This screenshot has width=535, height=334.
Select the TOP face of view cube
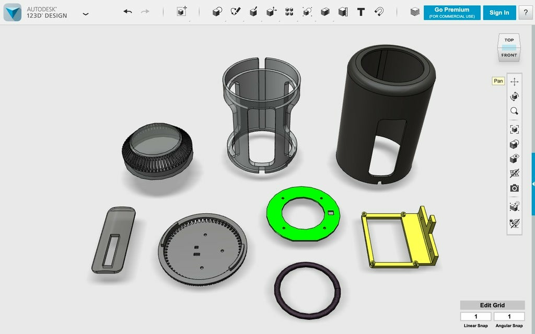(509, 40)
